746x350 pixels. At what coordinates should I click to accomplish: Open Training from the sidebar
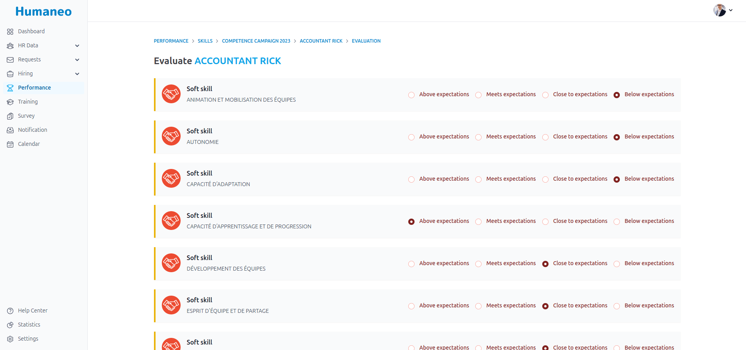pos(43,102)
